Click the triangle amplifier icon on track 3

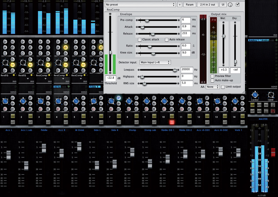click(x=40, y=70)
